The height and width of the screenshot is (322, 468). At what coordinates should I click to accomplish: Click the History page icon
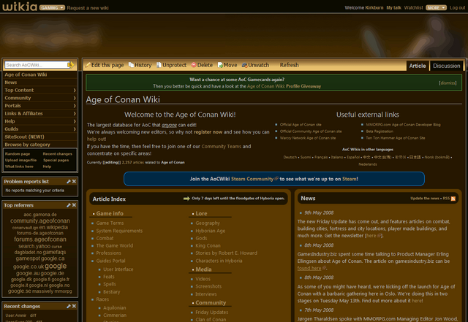pyautogui.click(x=131, y=65)
